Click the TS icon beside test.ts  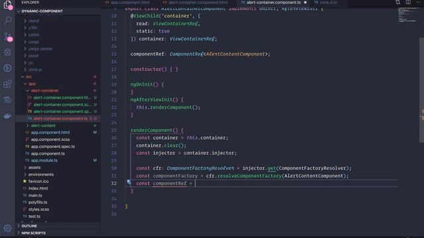(x=25, y=216)
